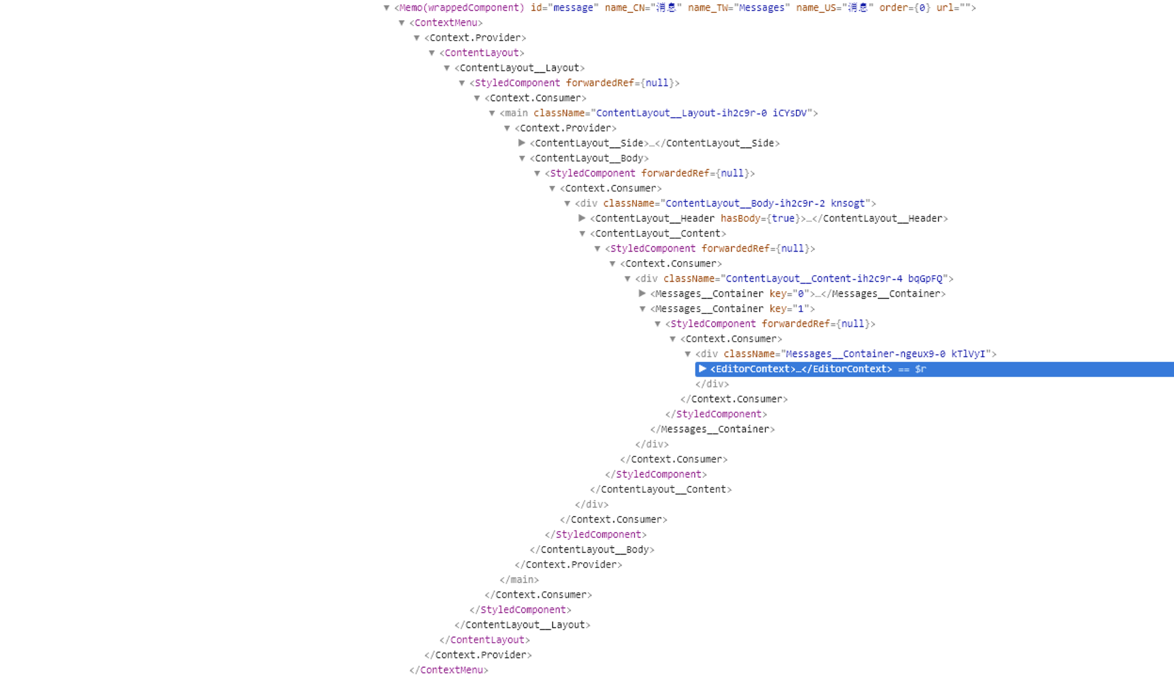Select the closing Messages__Container tag

pyautogui.click(x=712, y=429)
